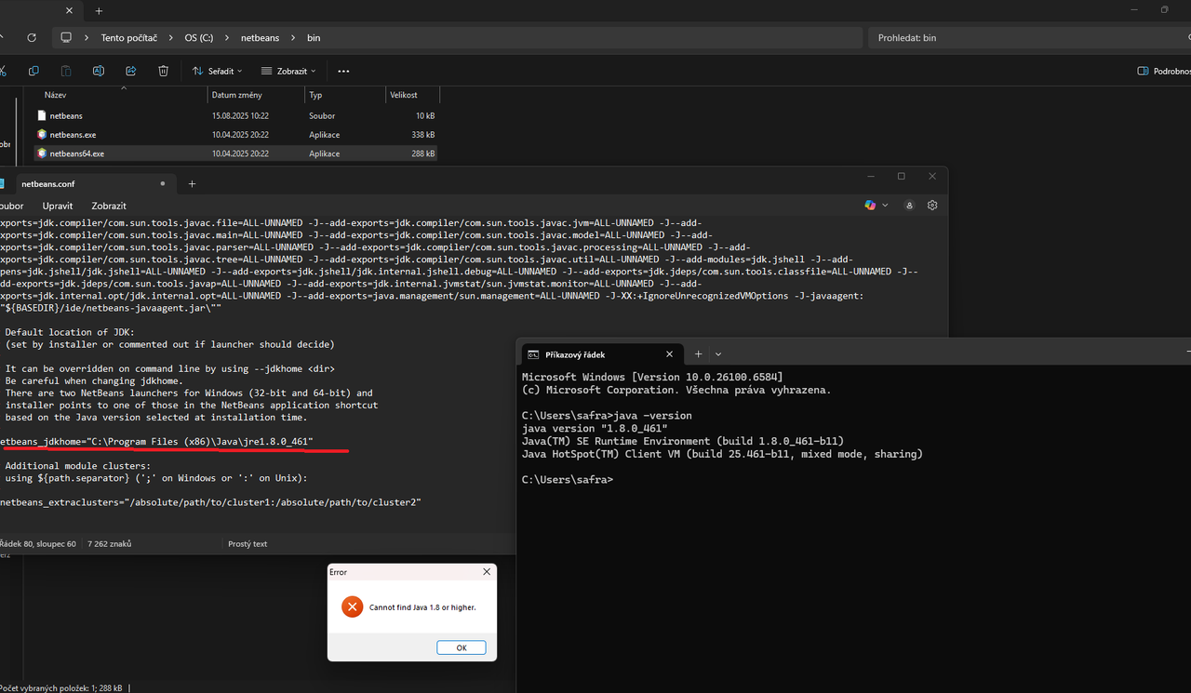This screenshot has height=693, width=1191.
Task: Click the Rename icon in the Explorer toolbar
Action: pyautogui.click(x=98, y=71)
